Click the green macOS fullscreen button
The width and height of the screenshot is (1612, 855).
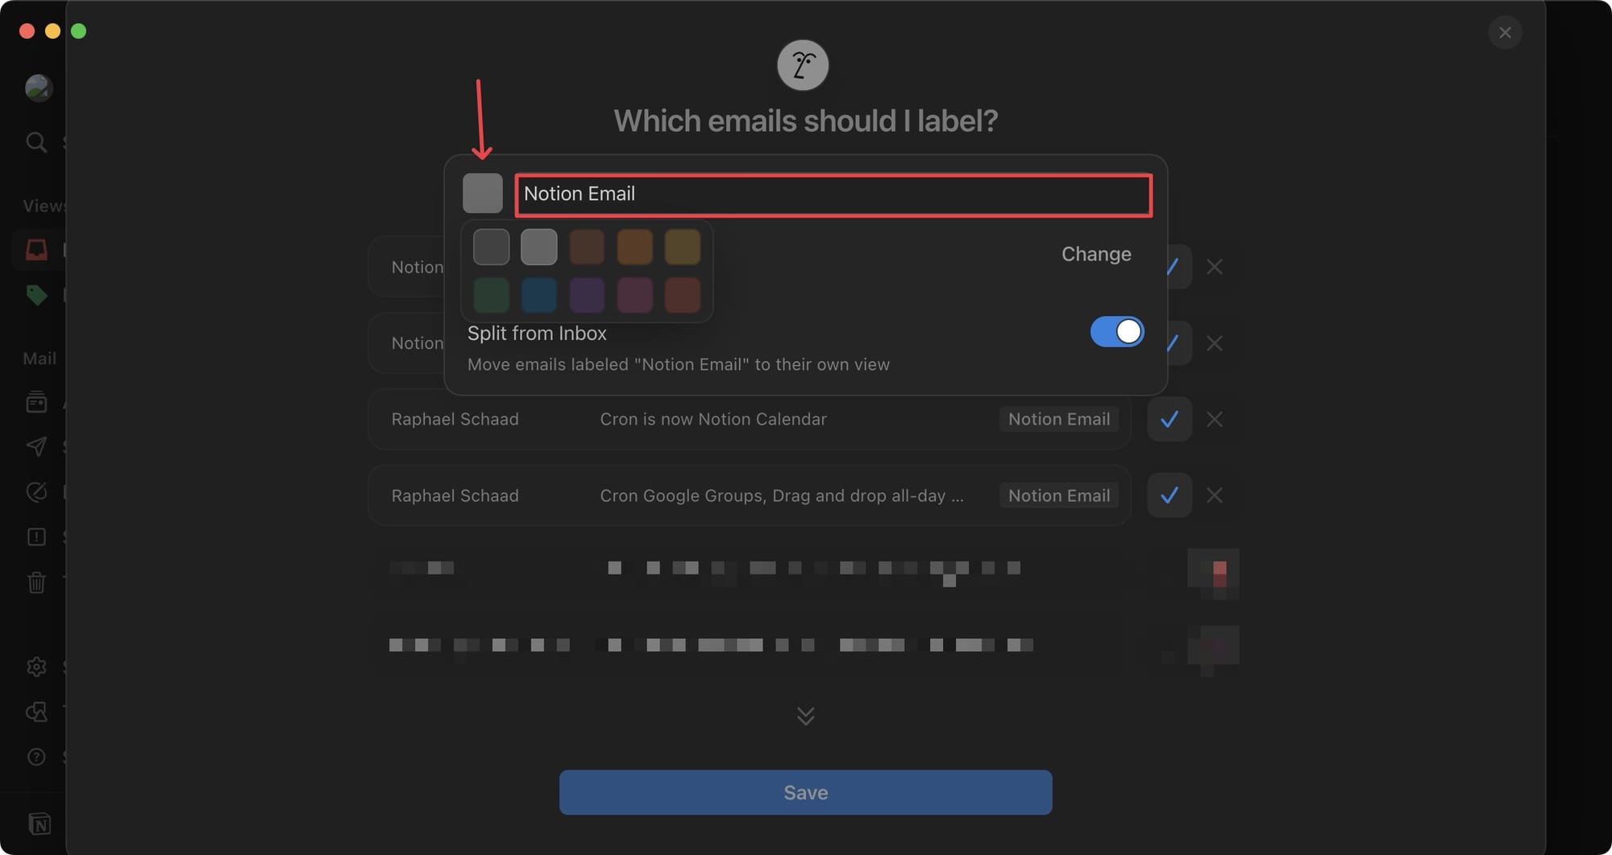tap(78, 31)
